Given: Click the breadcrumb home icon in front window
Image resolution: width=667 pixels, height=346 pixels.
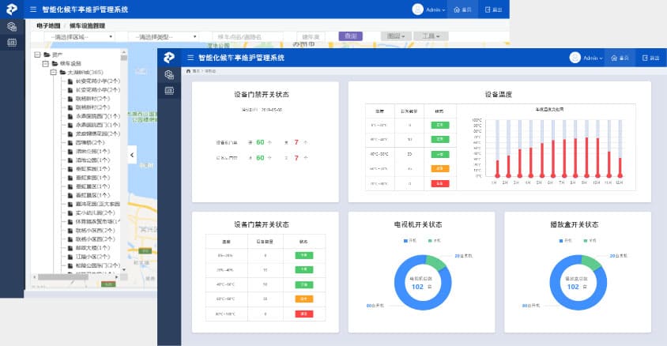Looking at the screenshot, I should click(x=188, y=71).
